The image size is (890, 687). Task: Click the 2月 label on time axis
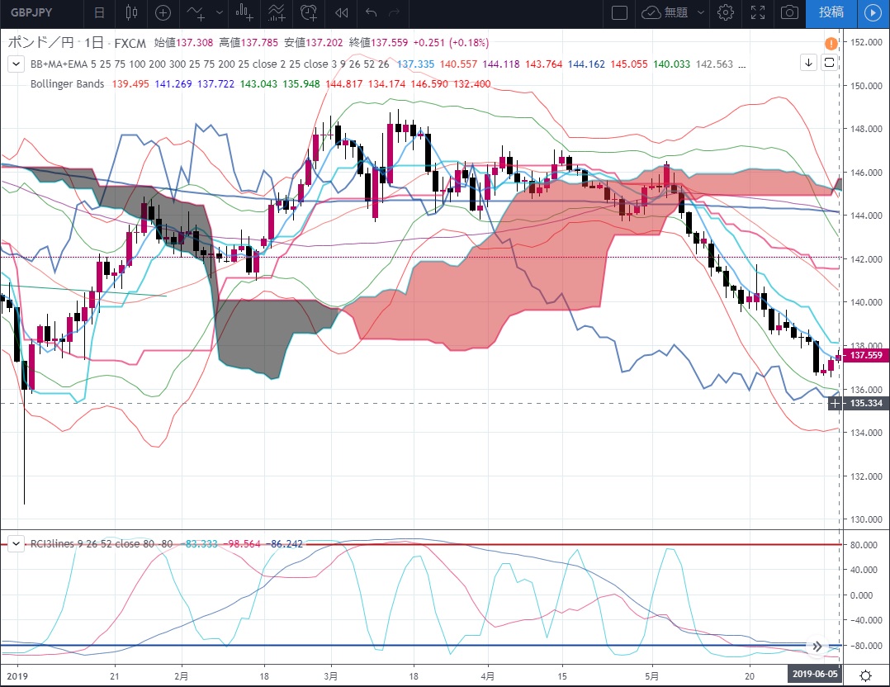click(181, 676)
